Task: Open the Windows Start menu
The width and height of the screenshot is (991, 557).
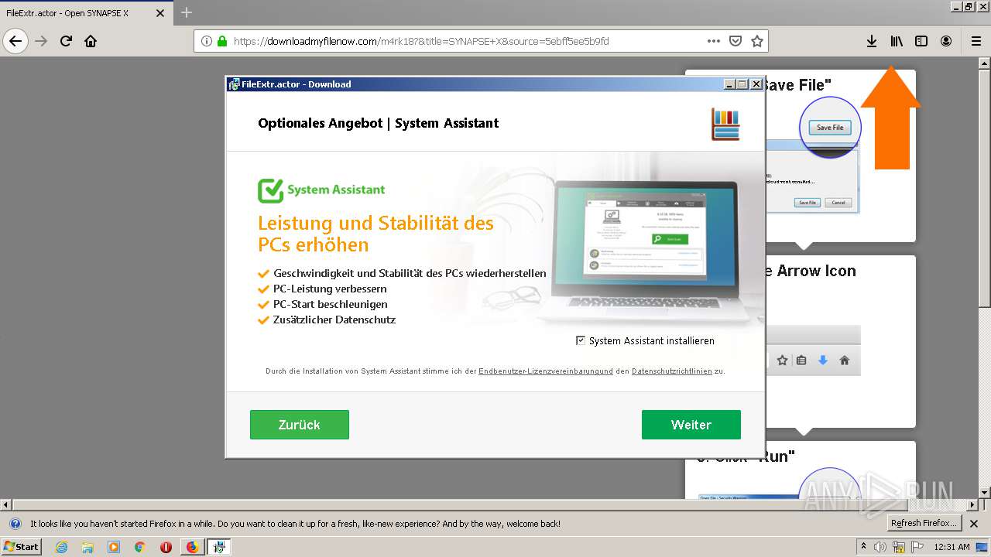Action: [x=22, y=546]
